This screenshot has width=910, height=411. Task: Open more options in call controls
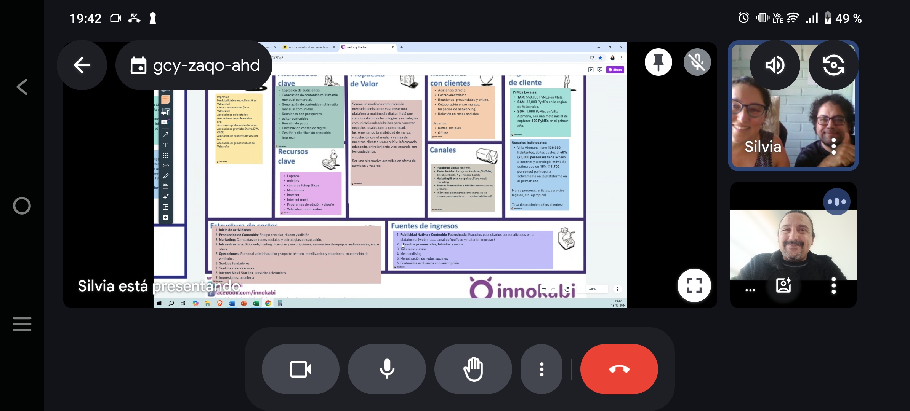(x=542, y=369)
